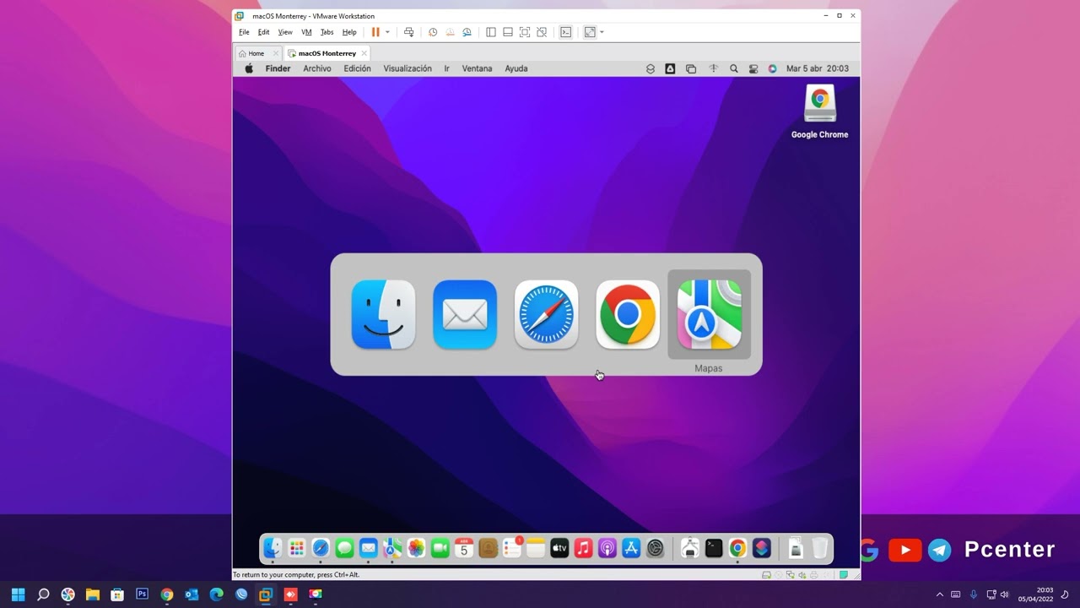The height and width of the screenshot is (608, 1080).
Task: Open Chrome from the Dock
Action: [x=737, y=549]
